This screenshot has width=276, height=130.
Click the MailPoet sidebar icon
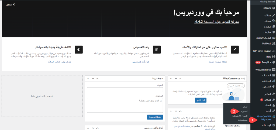click(274, 43)
